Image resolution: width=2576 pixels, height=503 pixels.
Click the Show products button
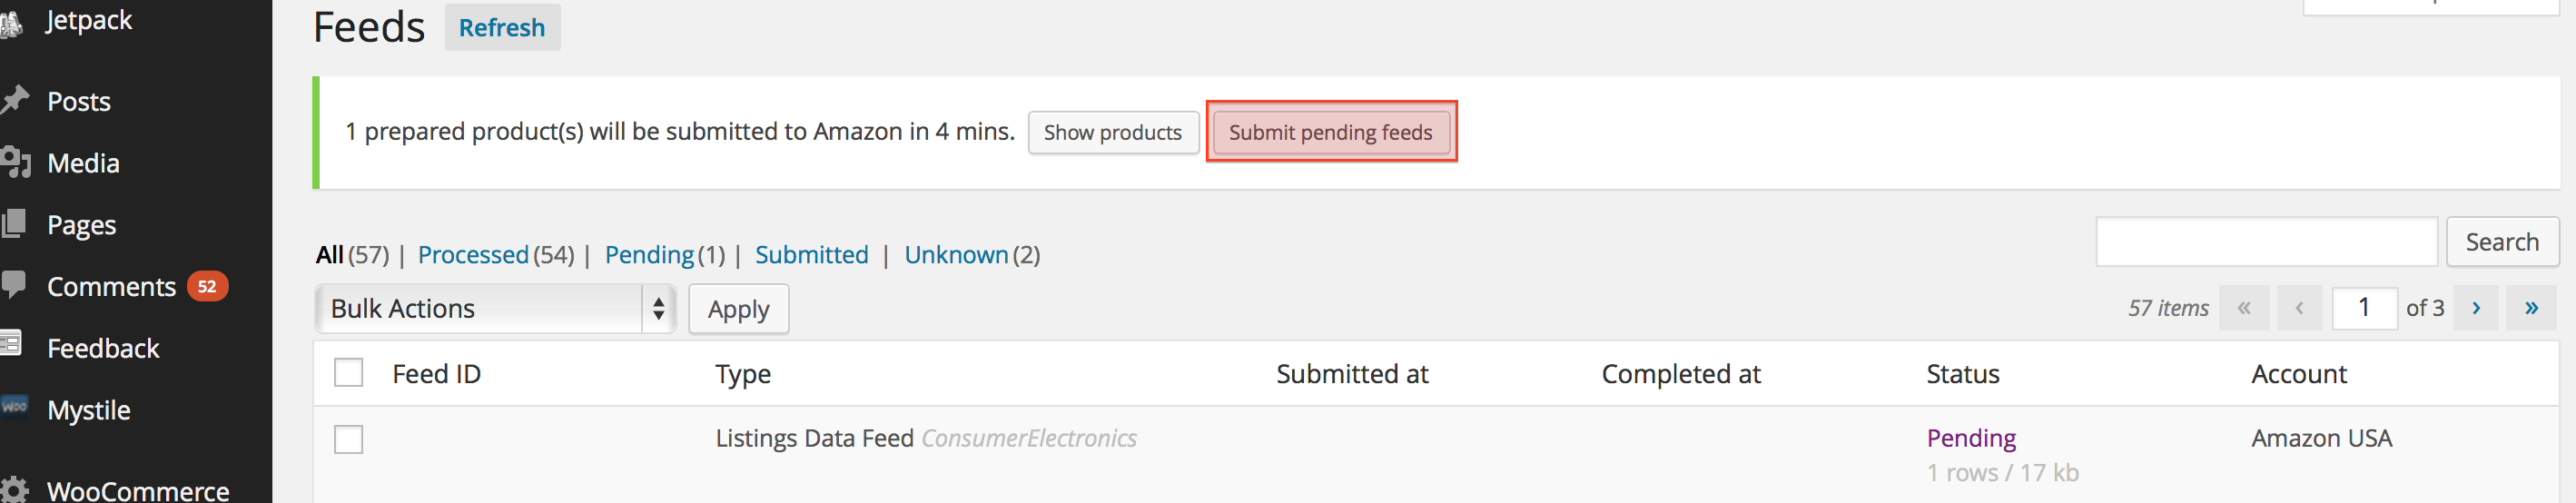pos(1113,132)
